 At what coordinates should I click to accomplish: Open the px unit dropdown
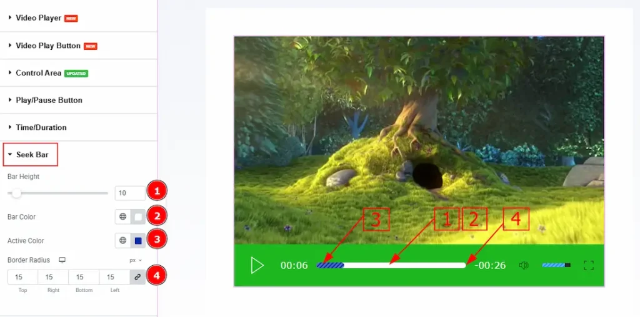click(136, 260)
